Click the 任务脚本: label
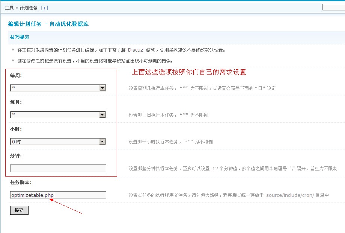This screenshot has width=345, height=233. 21,182
